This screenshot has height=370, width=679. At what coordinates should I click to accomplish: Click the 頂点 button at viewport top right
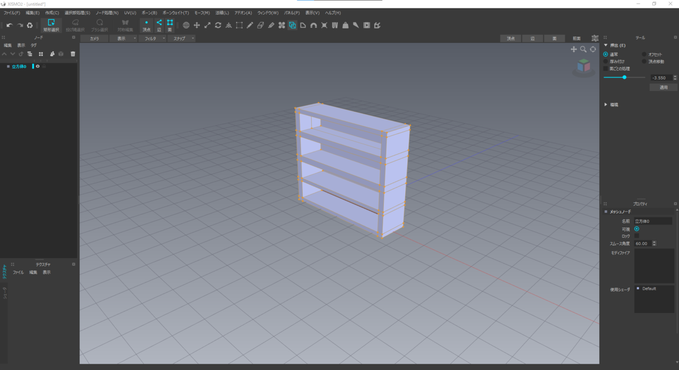[510, 38]
